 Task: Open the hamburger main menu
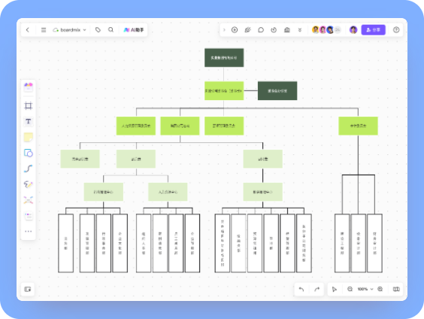click(44, 30)
